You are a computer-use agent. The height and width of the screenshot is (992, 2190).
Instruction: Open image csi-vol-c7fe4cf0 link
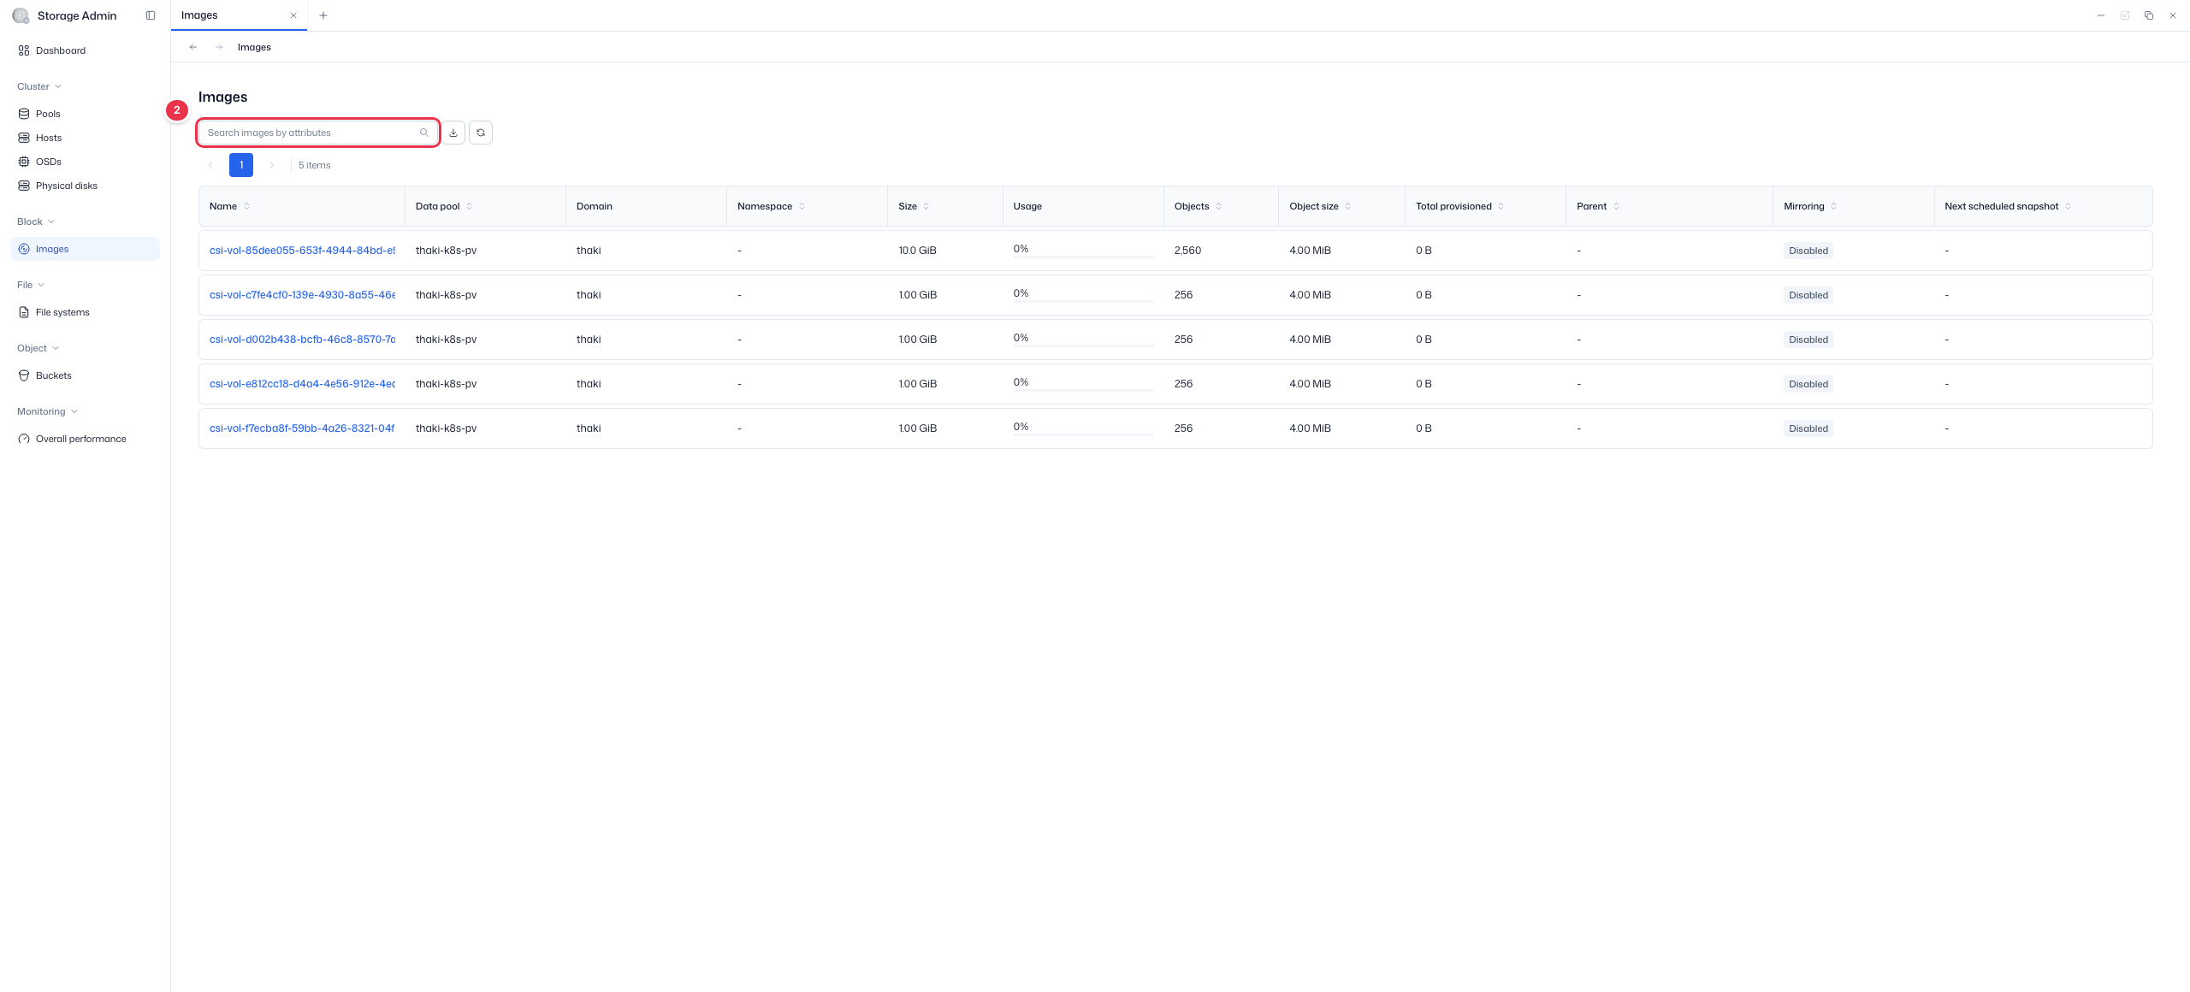(x=302, y=295)
